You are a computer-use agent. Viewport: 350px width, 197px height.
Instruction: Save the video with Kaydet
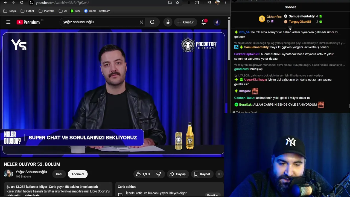click(x=202, y=174)
